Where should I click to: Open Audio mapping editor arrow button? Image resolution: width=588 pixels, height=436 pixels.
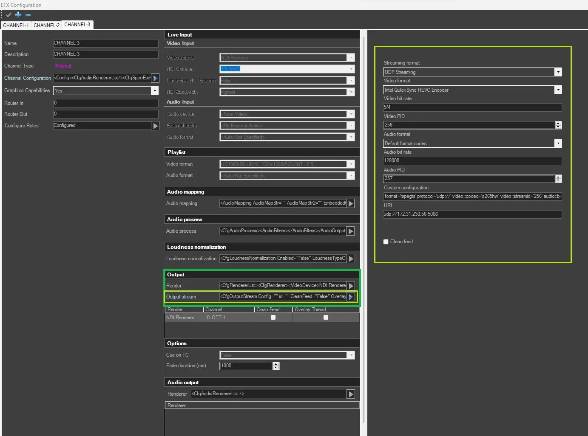351,204
